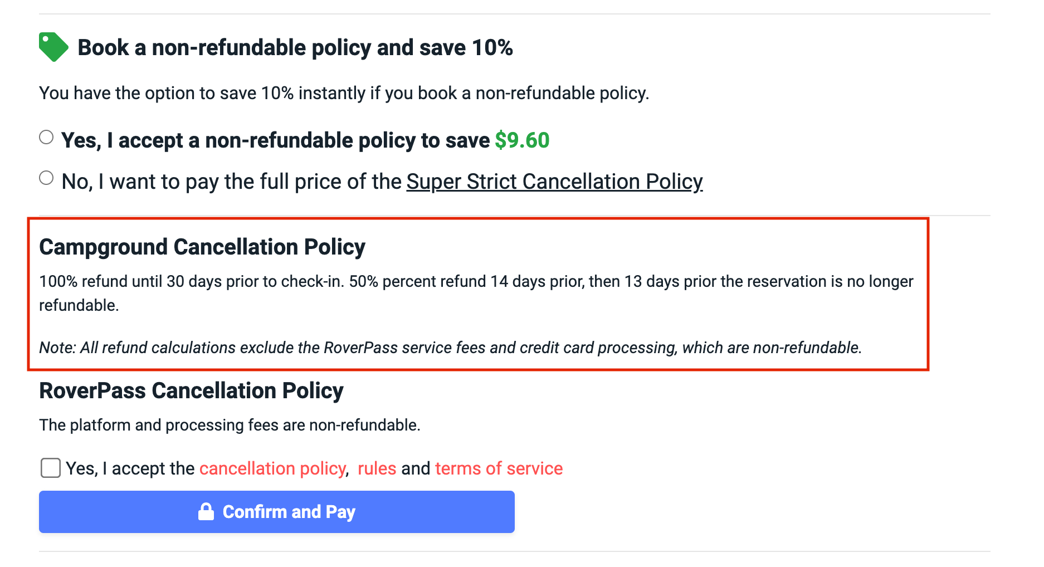Image resolution: width=1044 pixels, height=567 pixels.
Task: Open the cancellation policy red link
Action: click(273, 468)
